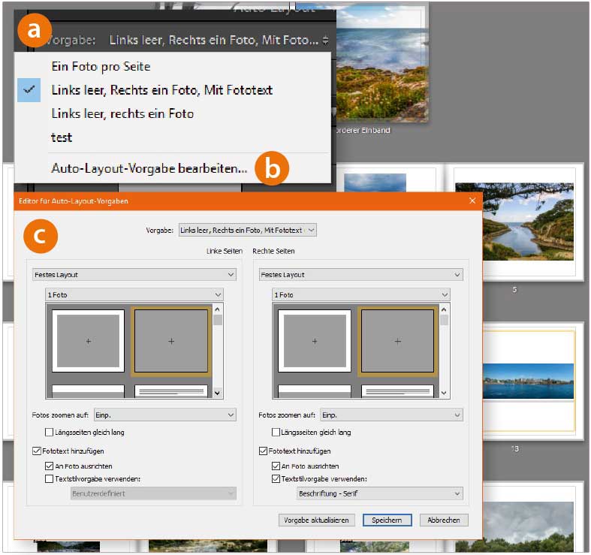Select 'Ein Foto pro Seite' preset
The height and width of the screenshot is (555, 591).
[101, 66]
